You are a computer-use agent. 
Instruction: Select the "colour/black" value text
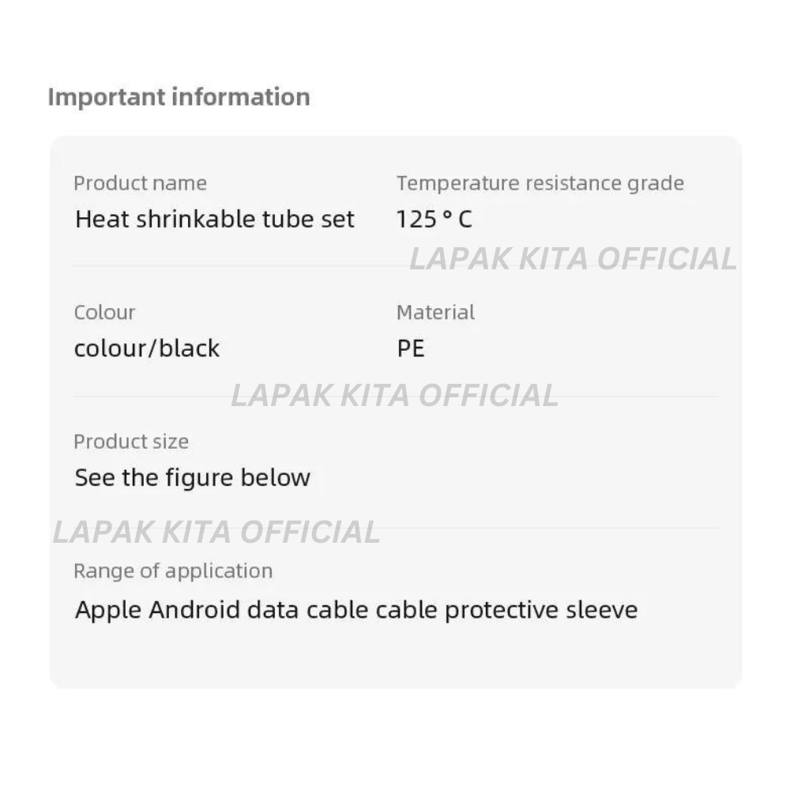[147, 348]
